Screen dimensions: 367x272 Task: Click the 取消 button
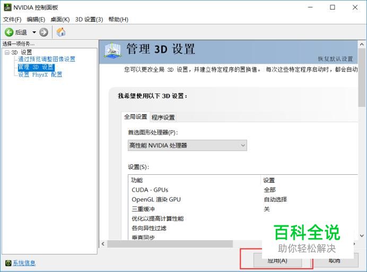pyautogui.click(x=334, y=260)
